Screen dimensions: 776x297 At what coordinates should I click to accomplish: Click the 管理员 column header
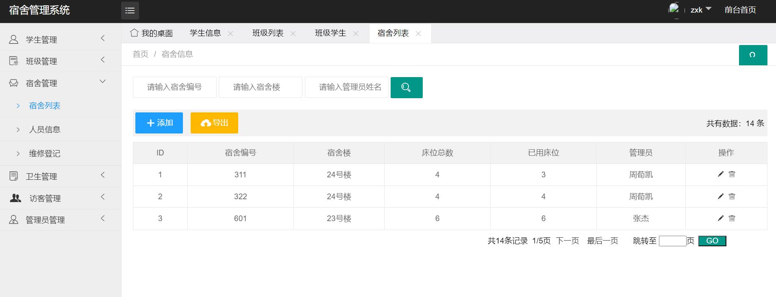[641, 153]
